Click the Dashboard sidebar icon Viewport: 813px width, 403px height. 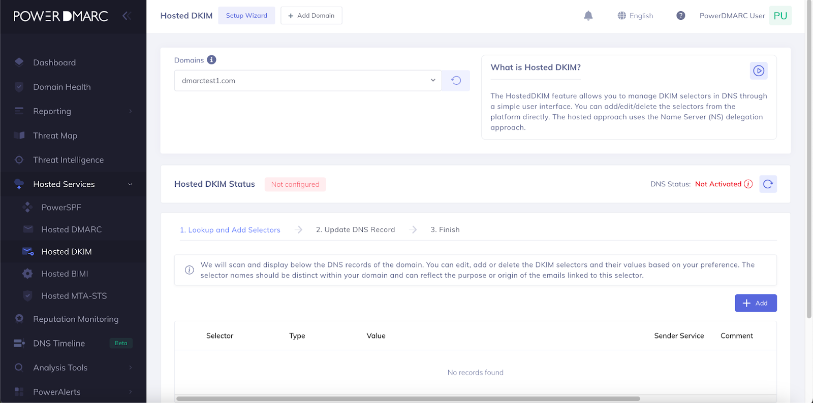19,62
